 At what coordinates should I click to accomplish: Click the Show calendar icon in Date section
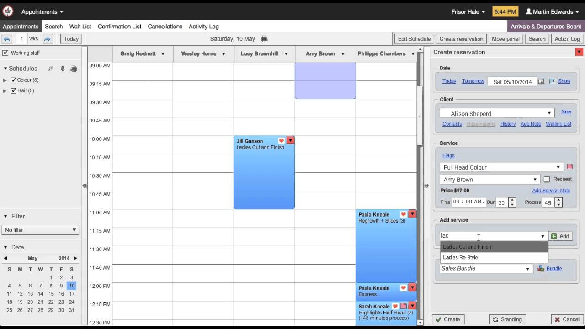coord(553,81)
